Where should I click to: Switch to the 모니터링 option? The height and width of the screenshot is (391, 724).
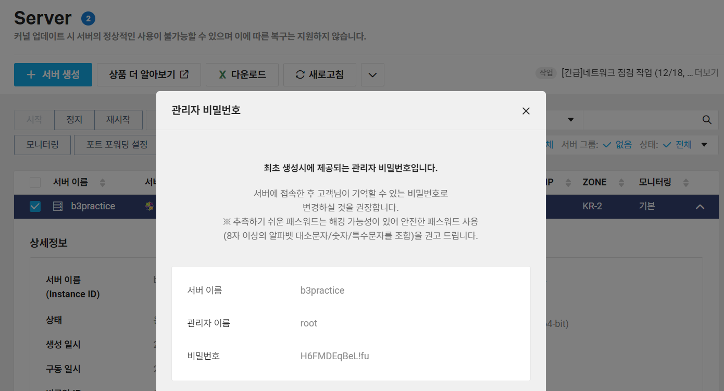coord(42,145)
